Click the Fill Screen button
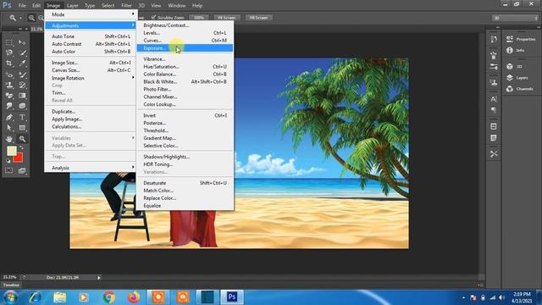 258,18
